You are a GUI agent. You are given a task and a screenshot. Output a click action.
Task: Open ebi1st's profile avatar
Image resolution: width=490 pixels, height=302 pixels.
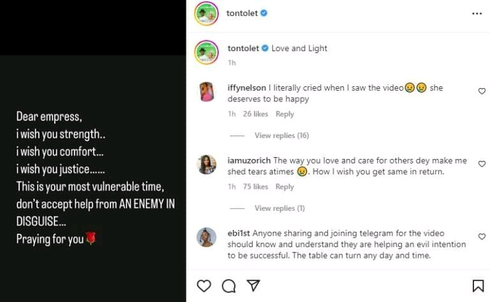[x=207, y=237]
